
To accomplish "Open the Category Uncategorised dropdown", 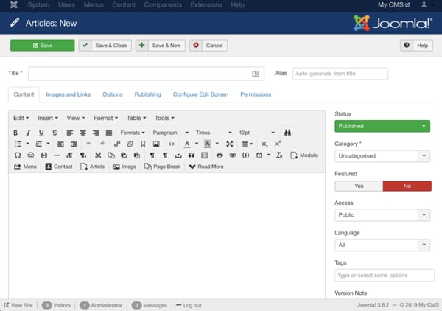I will [382, 156].
